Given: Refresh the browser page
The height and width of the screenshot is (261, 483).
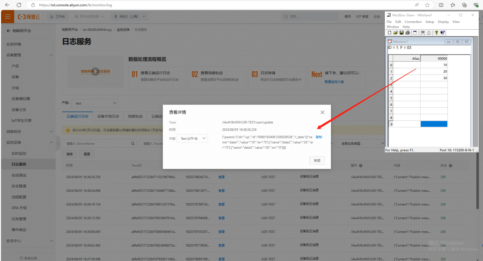Looking at the screenshot, I should coord(19,5).
